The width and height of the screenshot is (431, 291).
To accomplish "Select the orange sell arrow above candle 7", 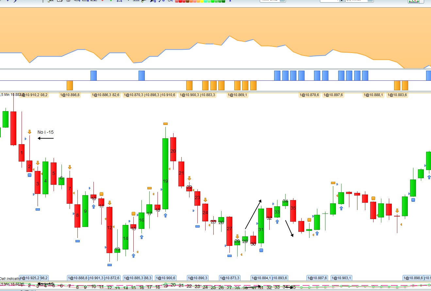I will pos(70,167).
